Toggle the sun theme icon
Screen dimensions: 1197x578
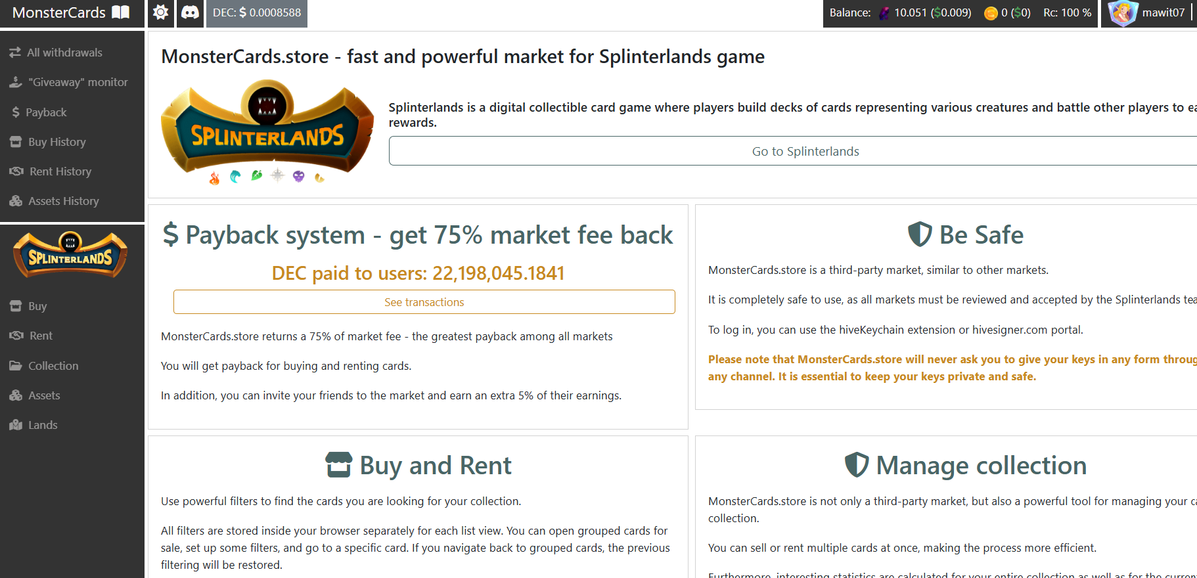tap(160, 12)
